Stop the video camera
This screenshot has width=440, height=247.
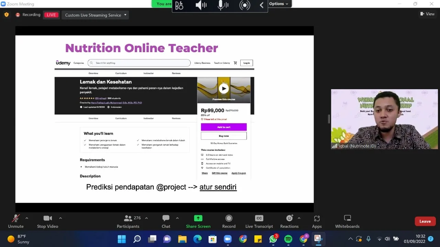[47, 221]
